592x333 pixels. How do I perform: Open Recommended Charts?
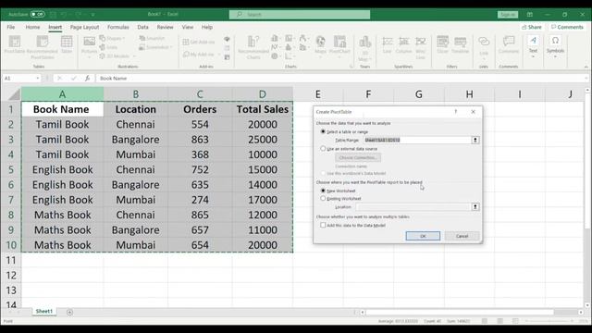[x=253, y=47]
